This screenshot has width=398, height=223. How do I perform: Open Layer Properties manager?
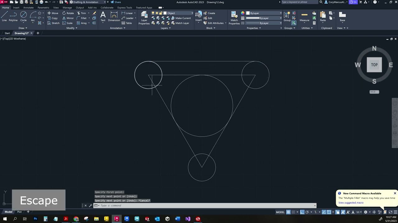point(144,18)
